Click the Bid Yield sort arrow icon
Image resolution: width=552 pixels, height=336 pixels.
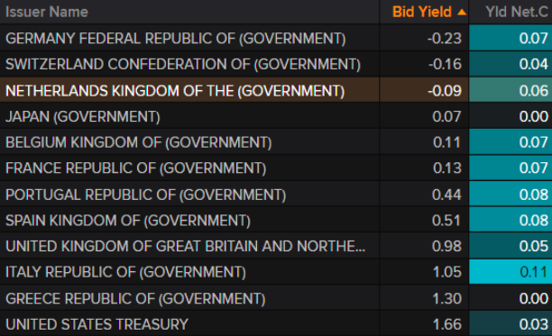coord(462,13)
